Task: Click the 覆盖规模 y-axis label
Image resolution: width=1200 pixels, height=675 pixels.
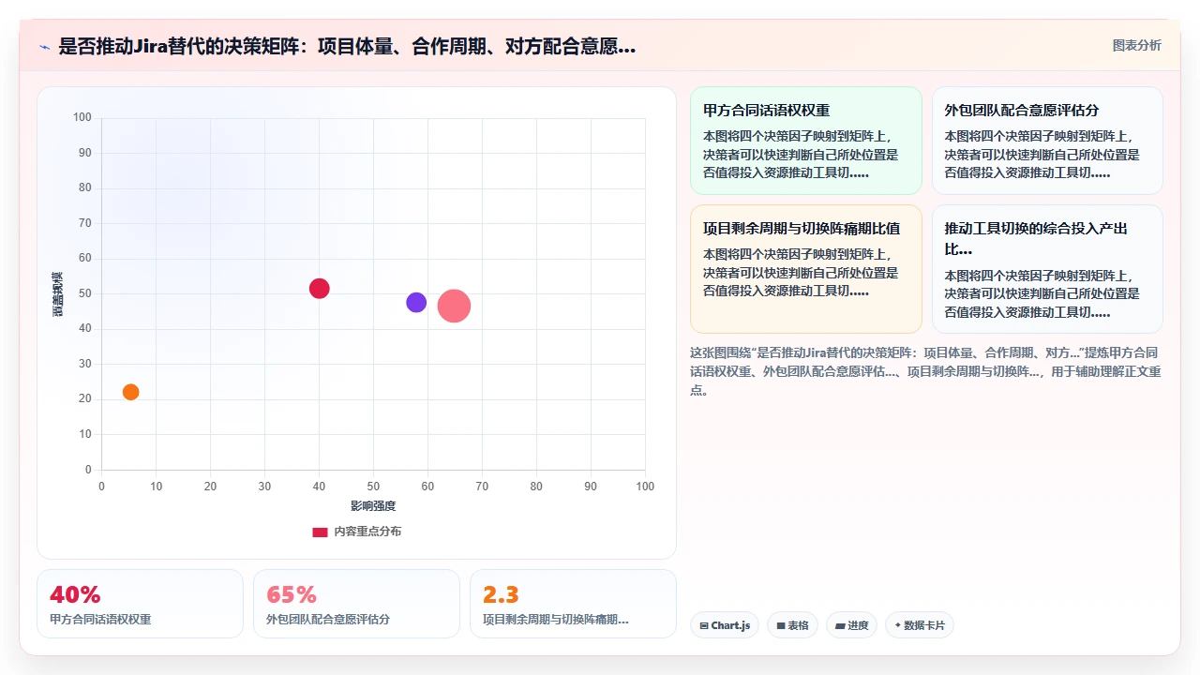Action: 57,293
